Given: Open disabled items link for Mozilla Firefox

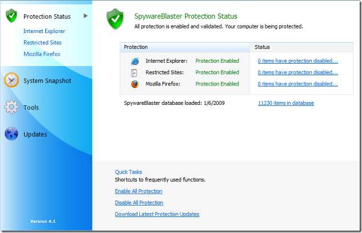Looking at the screenshot, I should [x=297, y=84].
